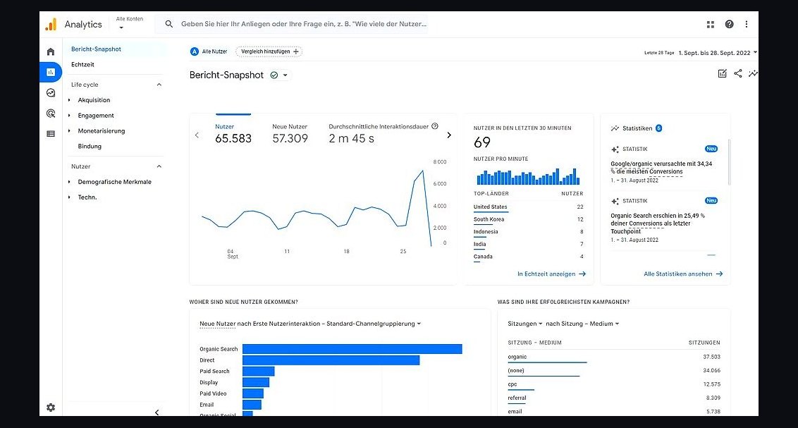Select the Nutzer metric tab
The height and width of the screenshot is (428, 798).
pos(233,134)
